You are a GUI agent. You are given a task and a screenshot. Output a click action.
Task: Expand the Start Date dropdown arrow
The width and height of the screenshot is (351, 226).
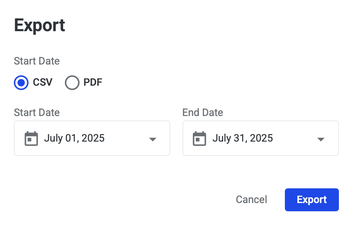pos(152,139)
